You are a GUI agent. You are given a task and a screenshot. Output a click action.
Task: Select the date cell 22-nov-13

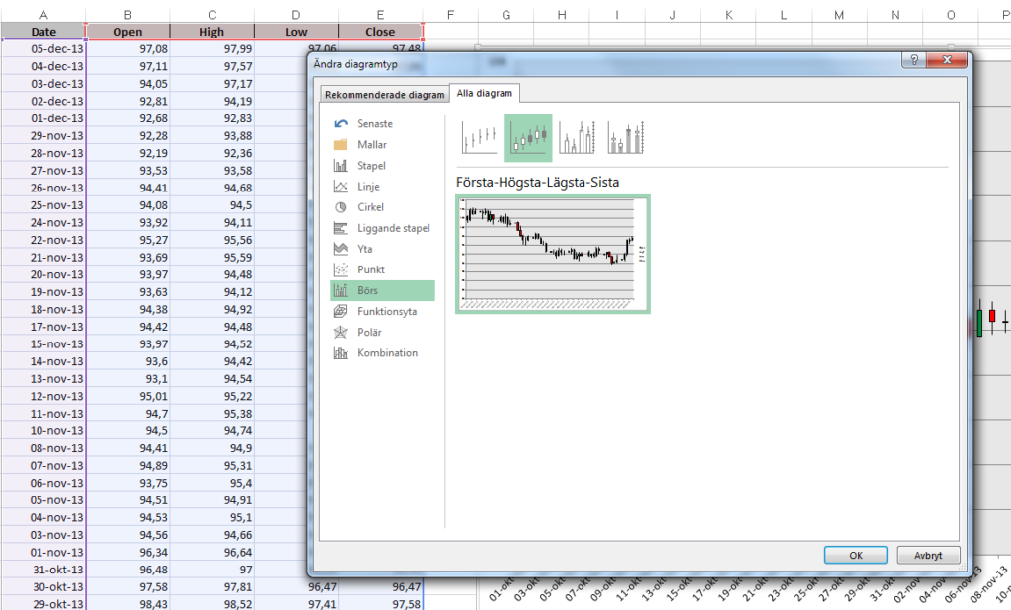(43, 240)
